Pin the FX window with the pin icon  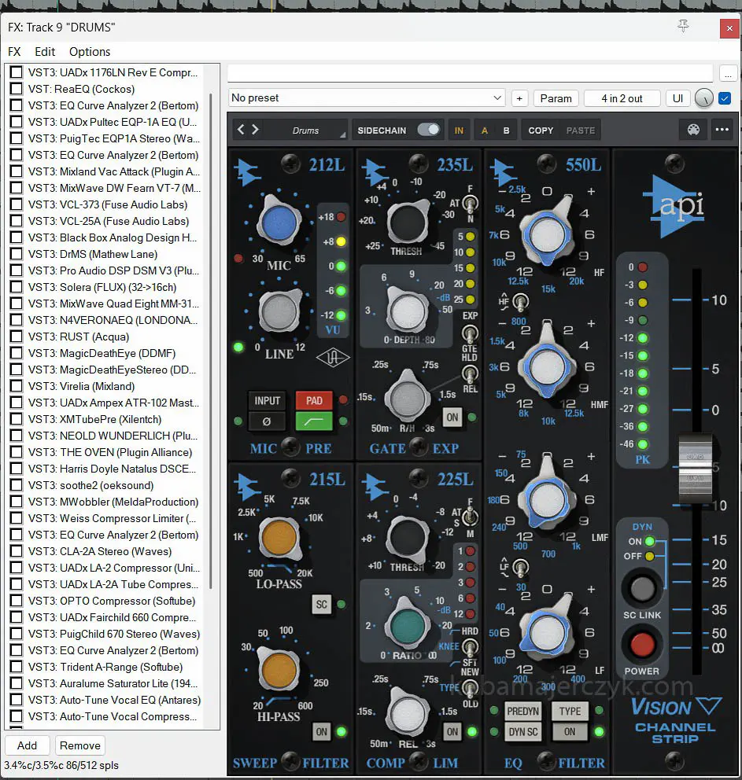[682, 27]
